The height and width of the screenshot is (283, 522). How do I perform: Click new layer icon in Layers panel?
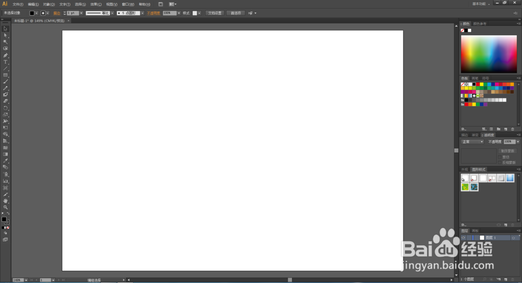pos(506,279)
